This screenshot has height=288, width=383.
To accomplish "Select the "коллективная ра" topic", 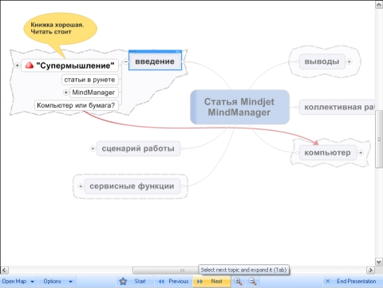I will click(337, 107).
